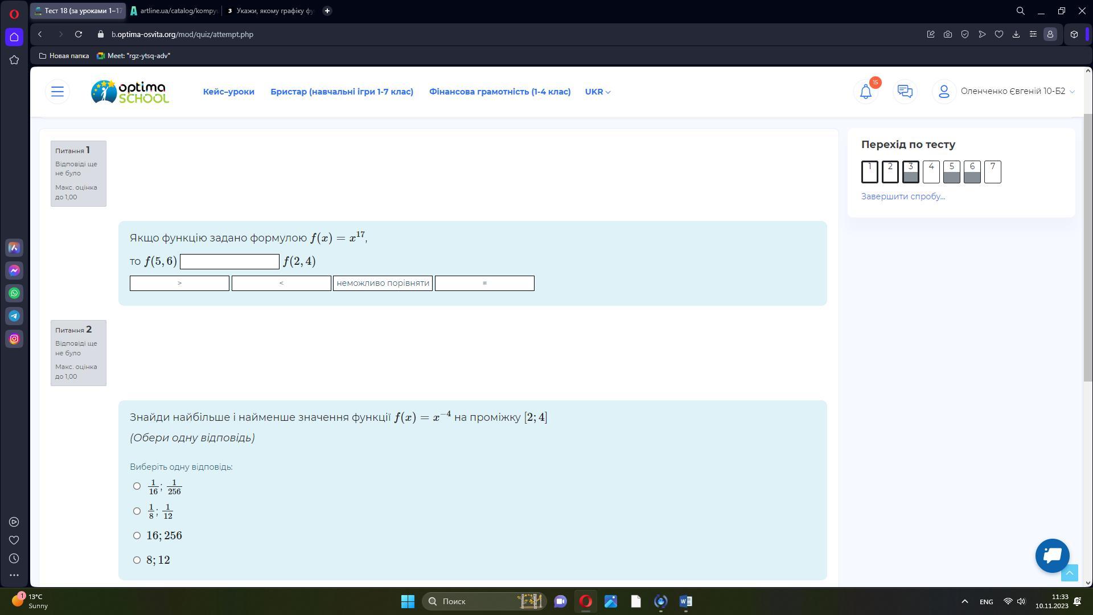Expand the UKR language dropdown
This screenshot has width=1093, height=615.
[597, 92]
